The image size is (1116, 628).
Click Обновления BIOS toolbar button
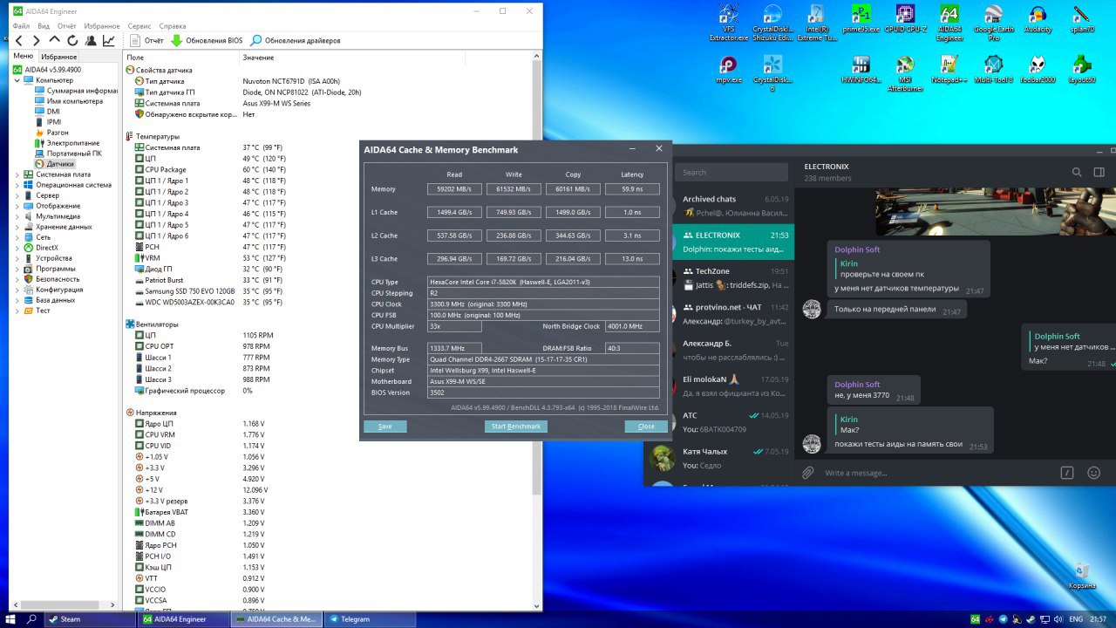tap(207, 40)
